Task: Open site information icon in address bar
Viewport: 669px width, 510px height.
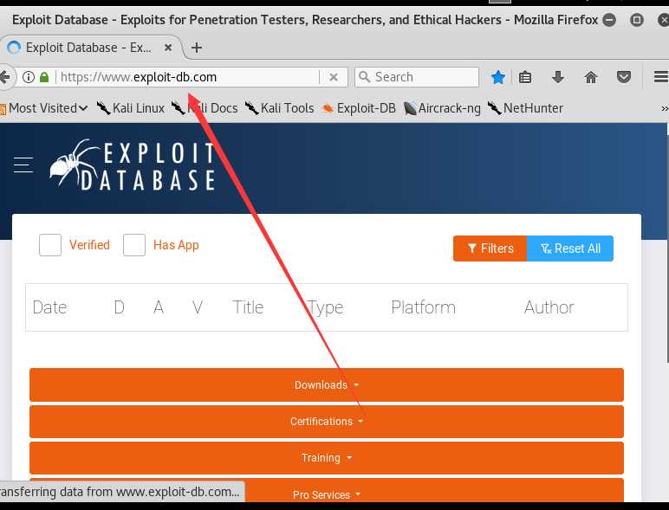Action: click(x=28, y=77)
